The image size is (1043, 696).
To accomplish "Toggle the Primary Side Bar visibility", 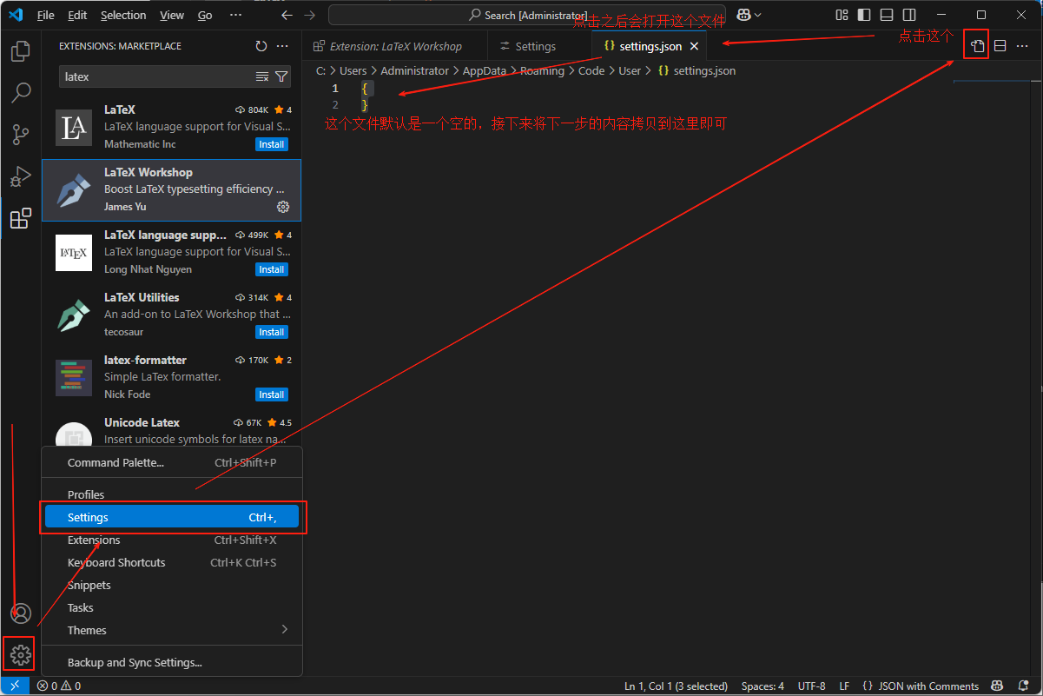I will coord(864,15).
